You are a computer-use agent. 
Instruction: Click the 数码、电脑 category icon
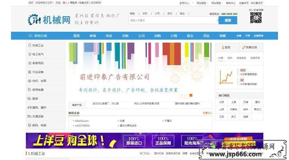30,125
